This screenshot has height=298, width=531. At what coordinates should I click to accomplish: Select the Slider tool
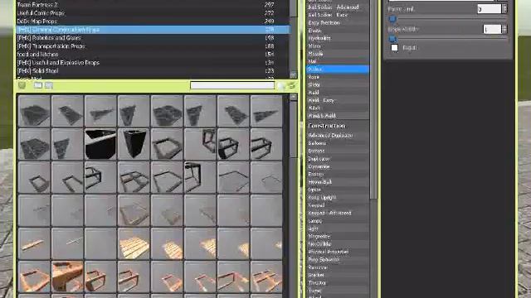point(338,84)
